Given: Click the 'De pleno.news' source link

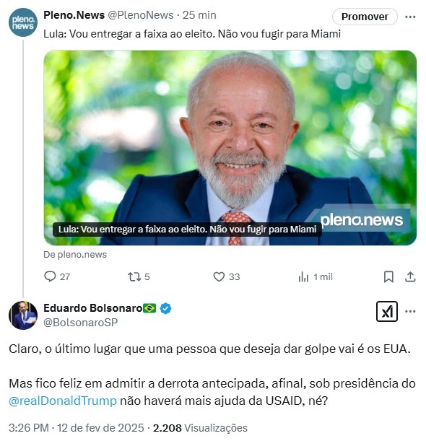Looking at the screenshot, I should [x=75, y=255].
